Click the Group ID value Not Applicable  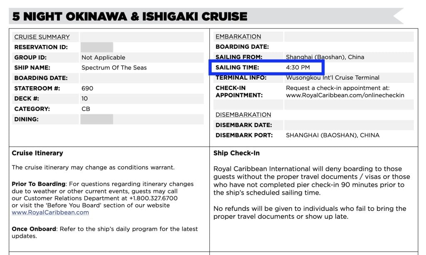(103, 57)
